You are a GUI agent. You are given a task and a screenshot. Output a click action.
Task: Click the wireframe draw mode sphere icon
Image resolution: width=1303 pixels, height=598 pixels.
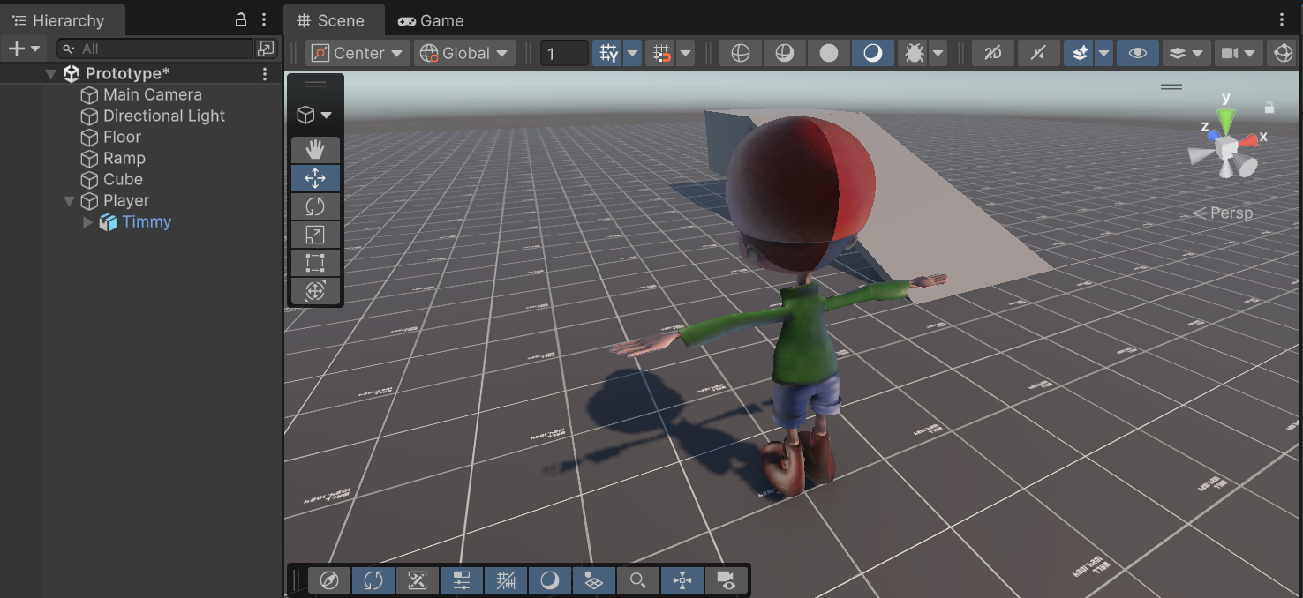(741, 53)
